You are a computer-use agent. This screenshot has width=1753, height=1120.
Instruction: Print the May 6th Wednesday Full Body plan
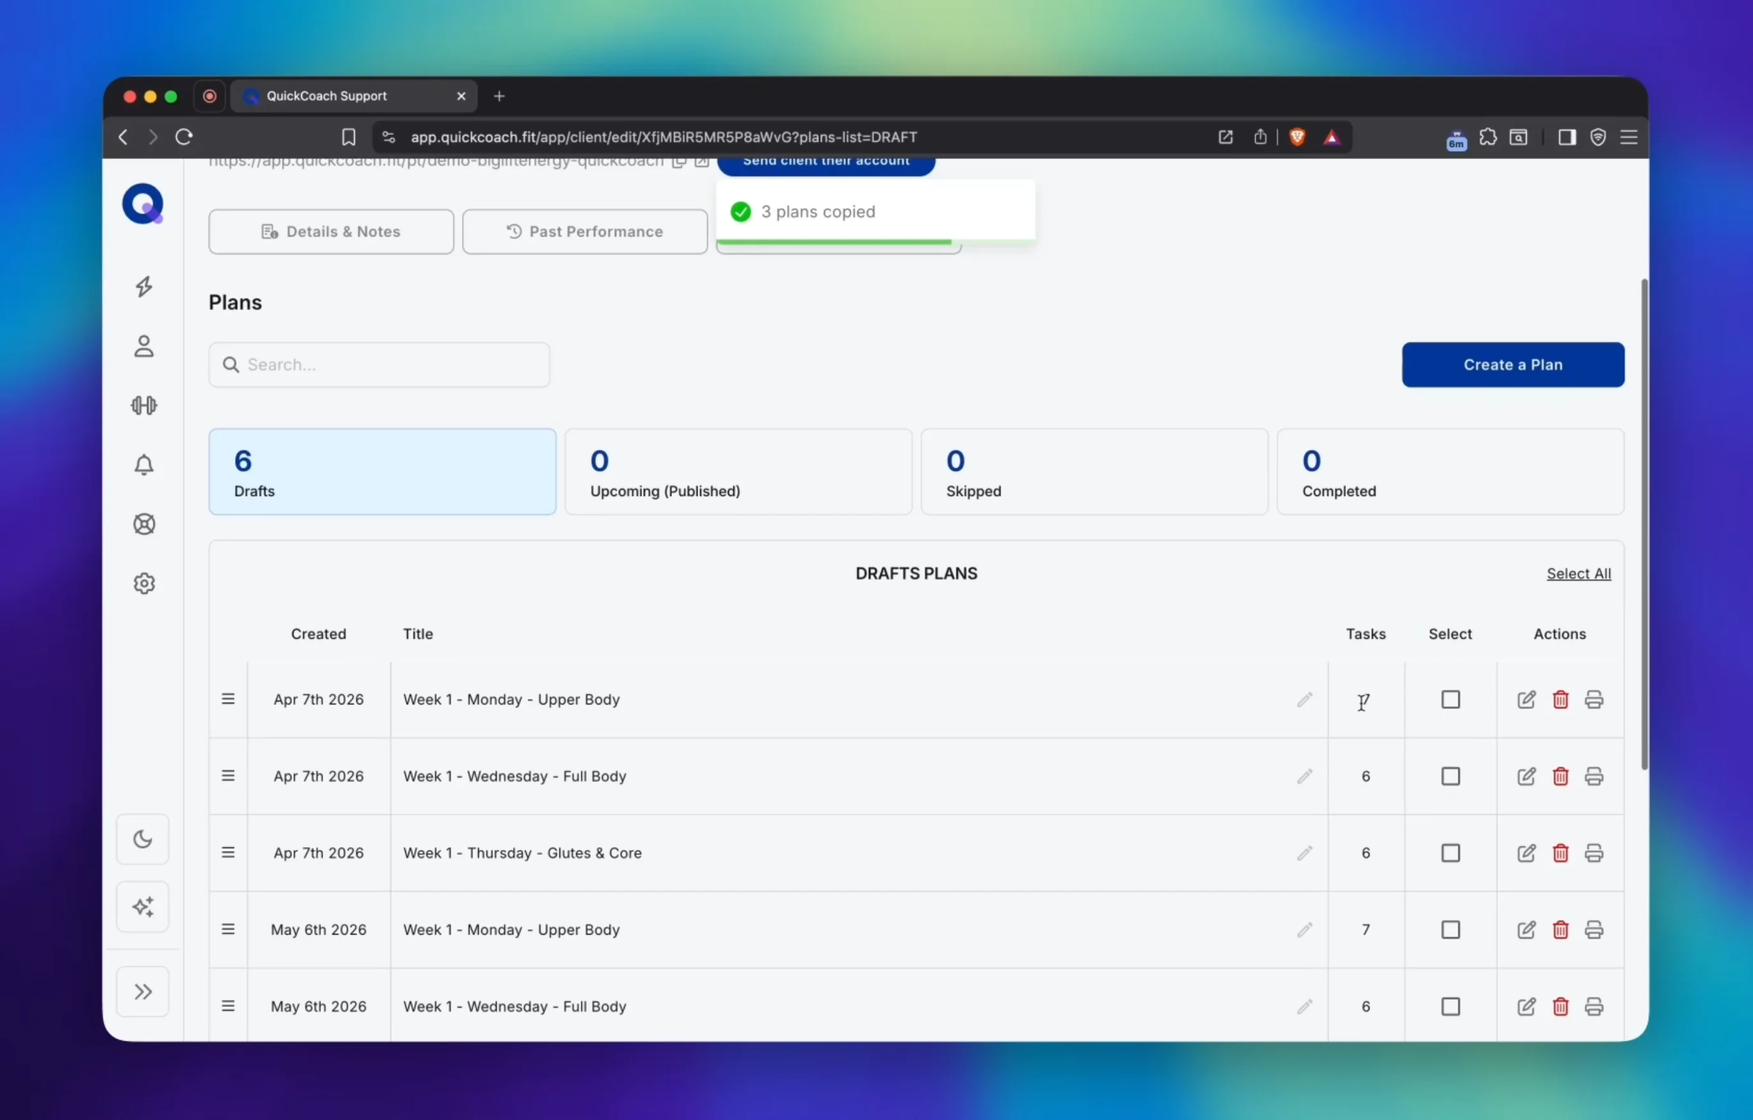(1594, 1006)
